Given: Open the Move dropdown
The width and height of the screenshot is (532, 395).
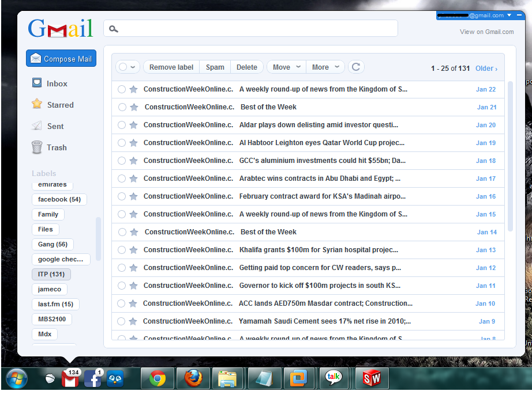Looking at the screenshot, I should tap(286, 67).
